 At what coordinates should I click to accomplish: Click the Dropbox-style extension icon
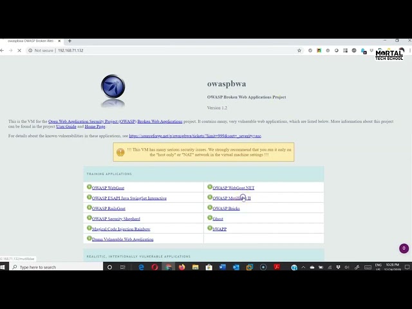371,50
